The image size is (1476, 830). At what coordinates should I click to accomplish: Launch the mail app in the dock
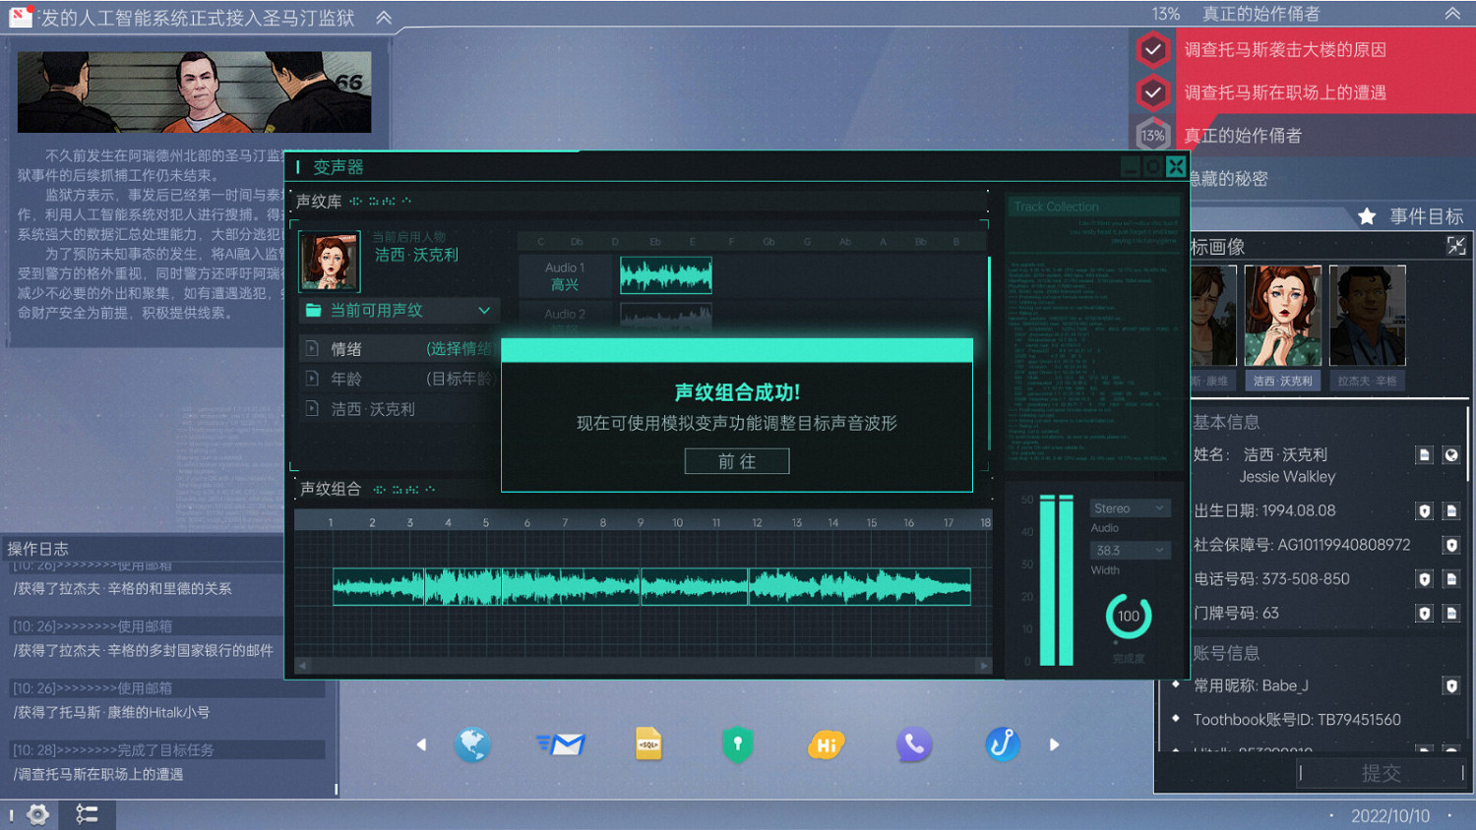pos(561,744)
